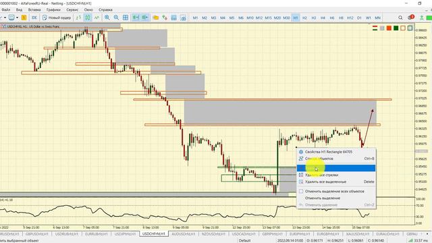This screenshot has width=432, height=243.
Task: Choose Отменить выделение всех объектов
Action: tap(336, 191)
